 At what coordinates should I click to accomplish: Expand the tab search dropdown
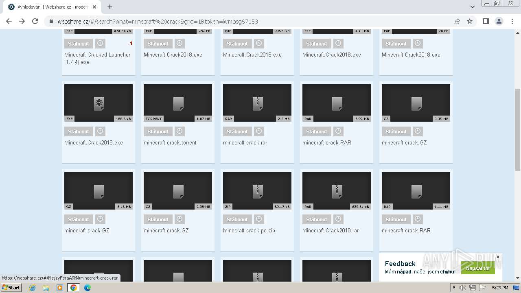coord(472,7)
